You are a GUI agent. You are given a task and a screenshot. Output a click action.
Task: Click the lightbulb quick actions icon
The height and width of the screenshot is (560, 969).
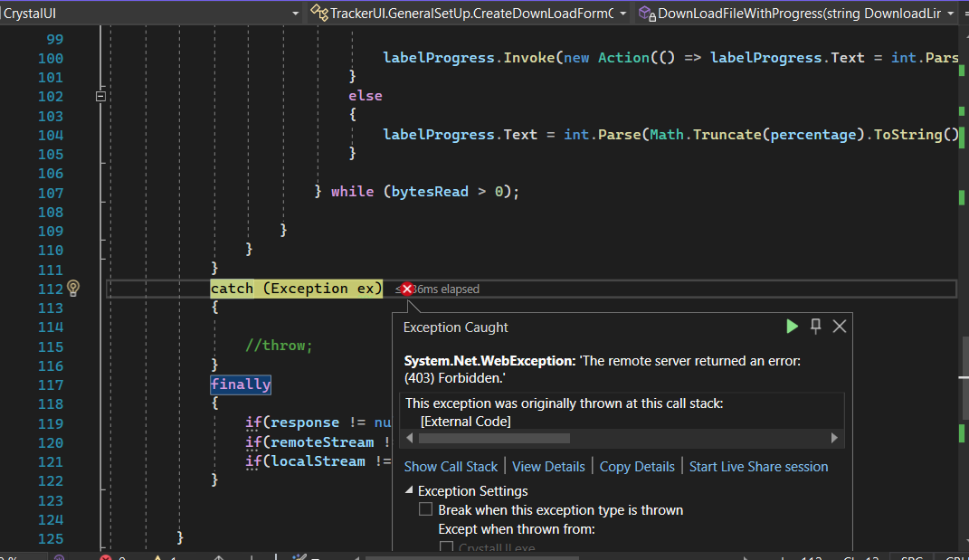point(73,288)
